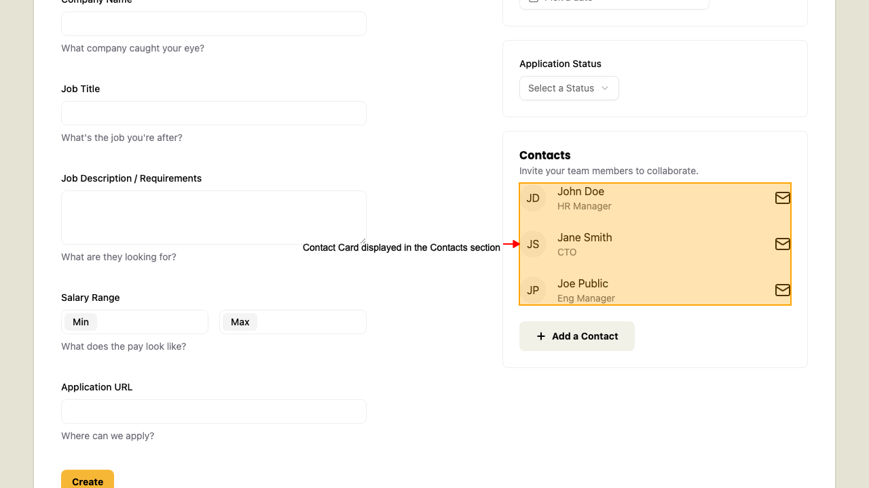This screenshot has height=488, width=869.
Task: Select John Doe's JD avatar
Action: pos(534,198)
